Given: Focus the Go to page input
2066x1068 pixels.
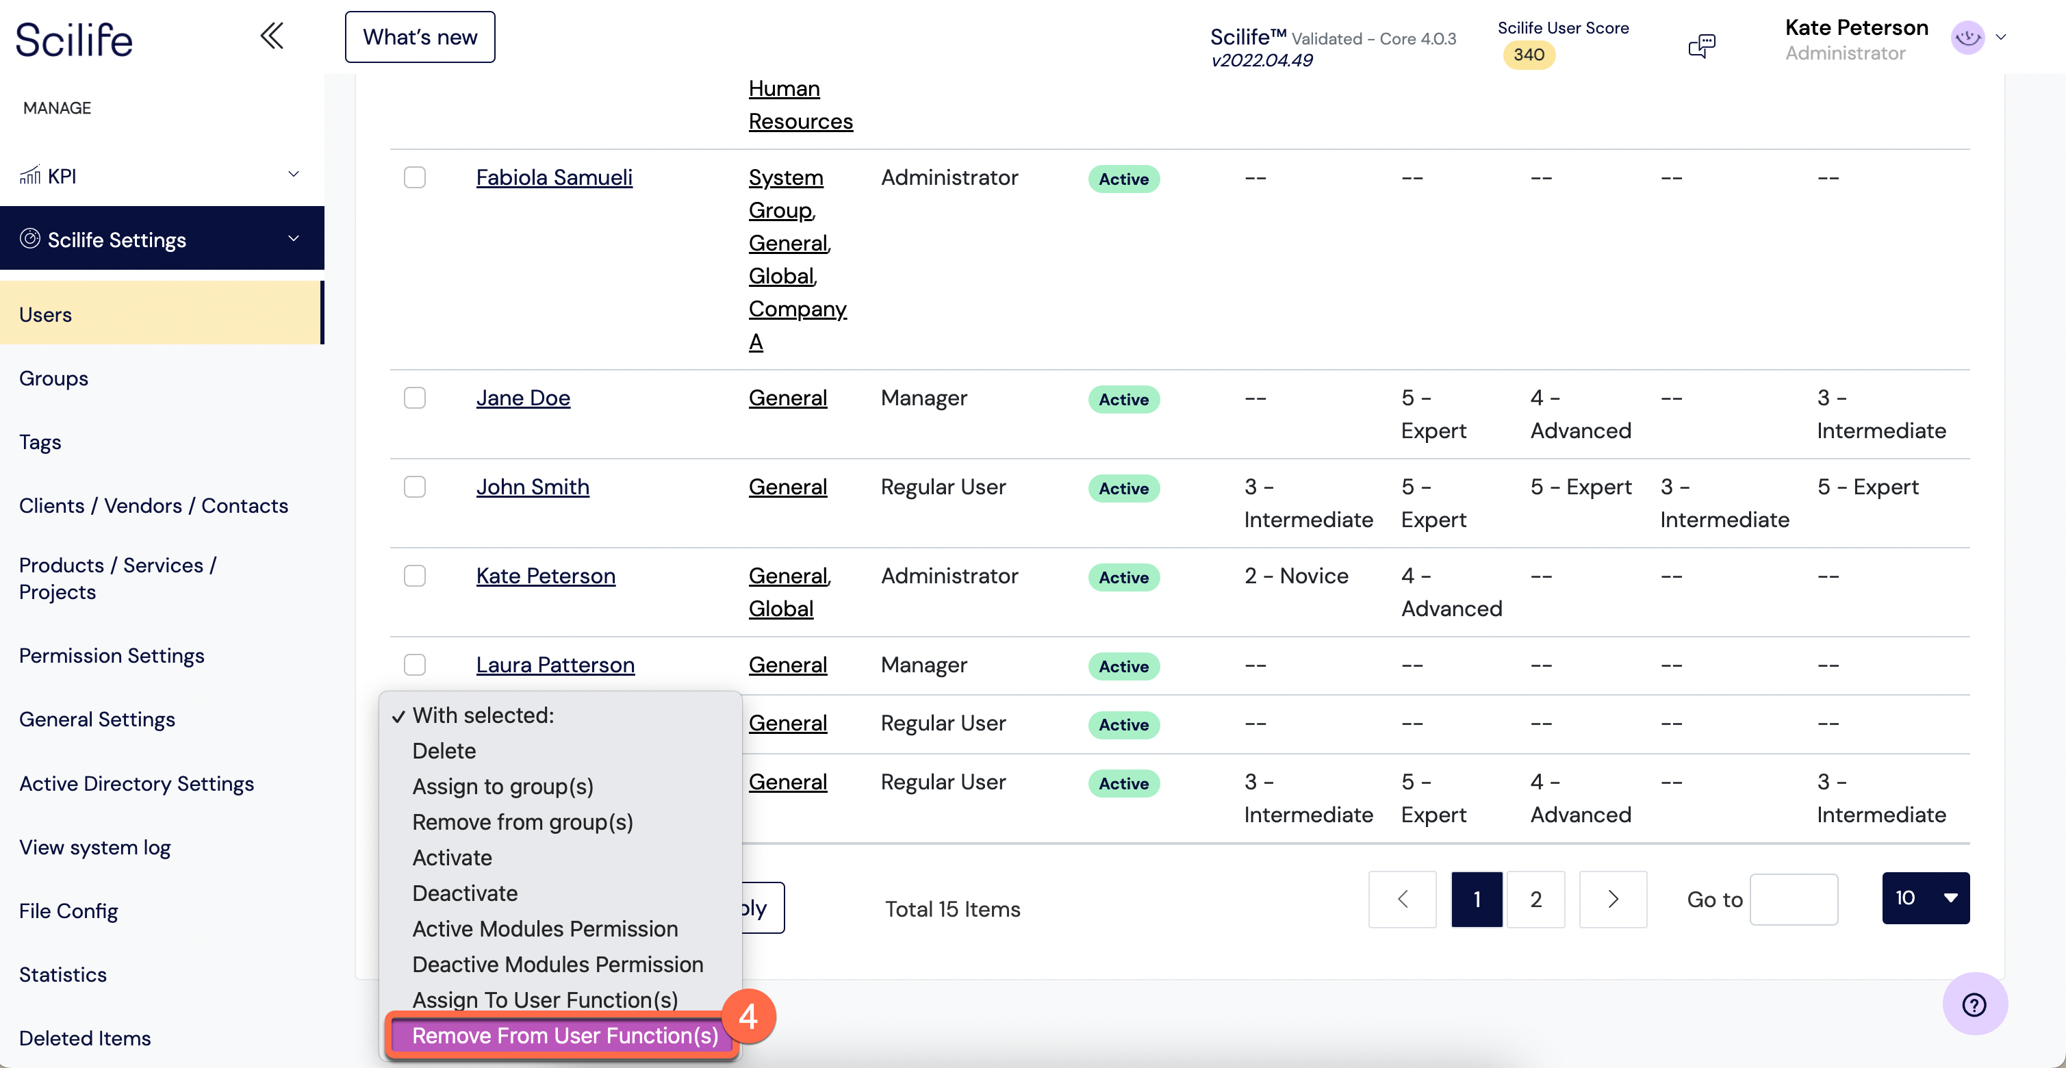Looking at the screenshot, I should [x=1794, y=899].
